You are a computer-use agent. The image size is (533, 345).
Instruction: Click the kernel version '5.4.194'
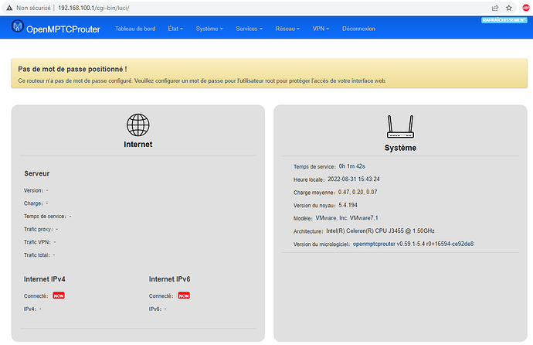click(348, 205)
